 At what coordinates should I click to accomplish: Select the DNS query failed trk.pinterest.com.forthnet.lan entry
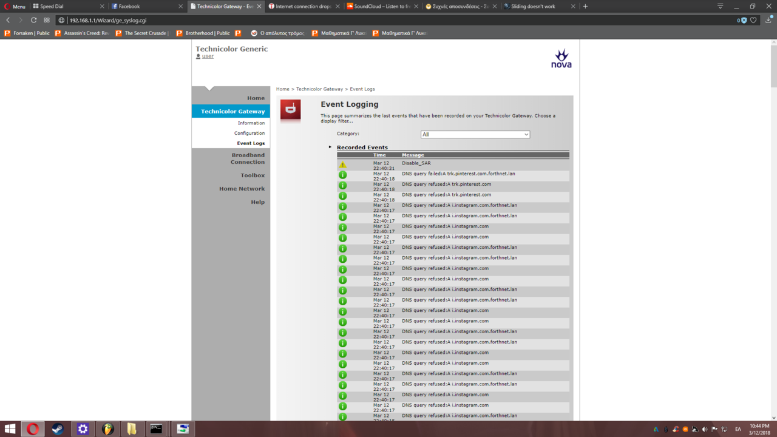click(458, 174)
